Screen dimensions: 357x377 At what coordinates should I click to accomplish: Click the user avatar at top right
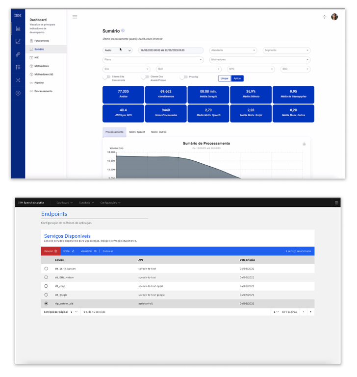(334, 17)
